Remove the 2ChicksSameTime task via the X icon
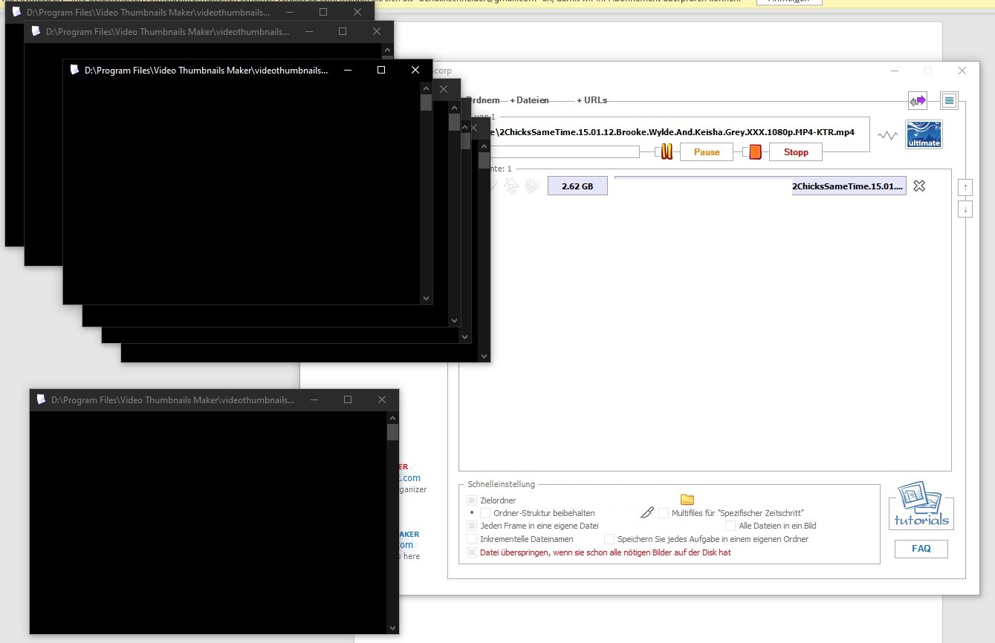Image resolution: width=995 pixels, height=643 pixels. tap(919, 186)
